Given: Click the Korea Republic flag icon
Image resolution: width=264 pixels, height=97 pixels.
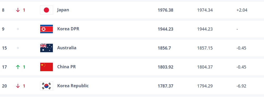Looking at the screenshot, I should coord(47,86).
